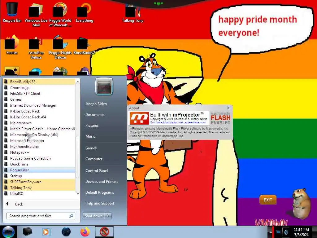Expand the QuickTime folder

pos(39,164)
